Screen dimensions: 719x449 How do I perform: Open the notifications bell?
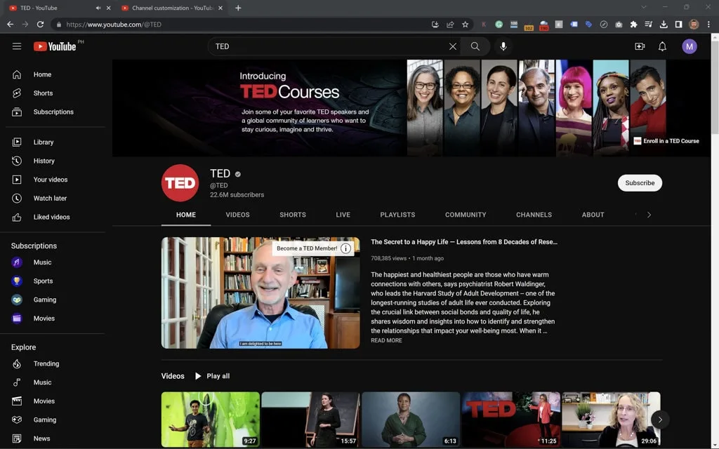pyautogui.click(x=661, y=46)
